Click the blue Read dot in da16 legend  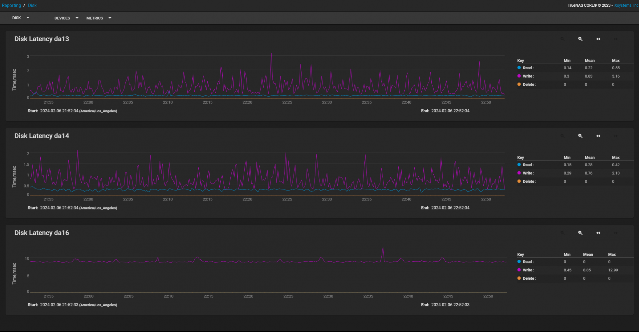(x=519, y=261)
